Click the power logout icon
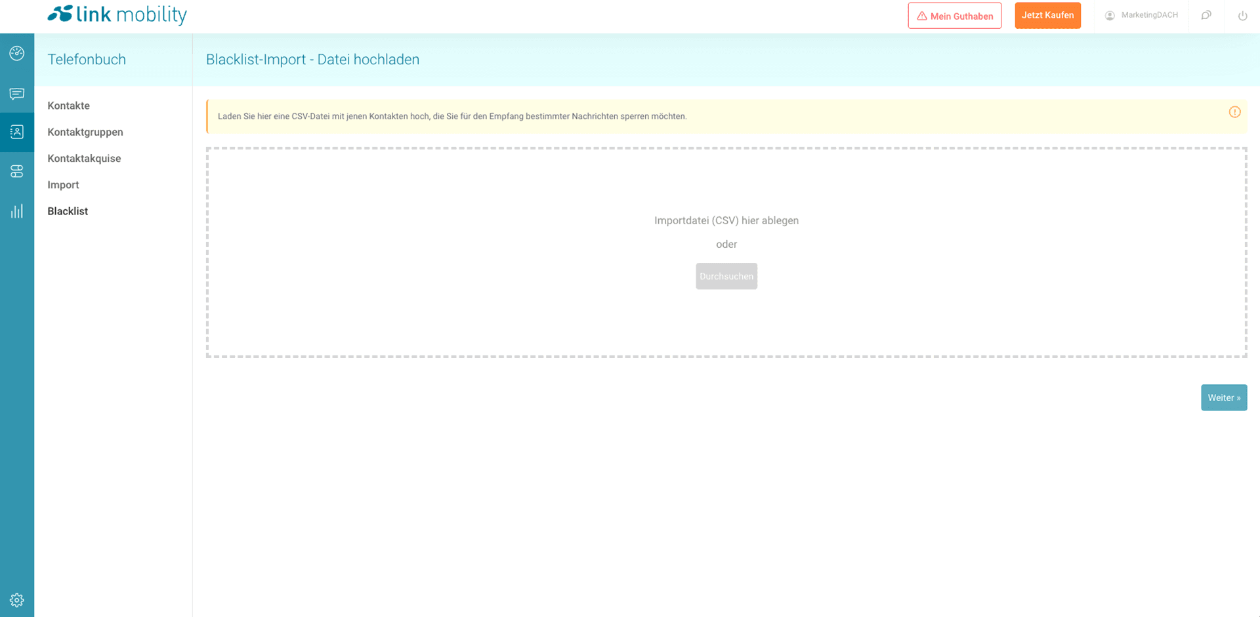Image resolution: width=1260 pixels, height=617 pixels. (1242, 16)
